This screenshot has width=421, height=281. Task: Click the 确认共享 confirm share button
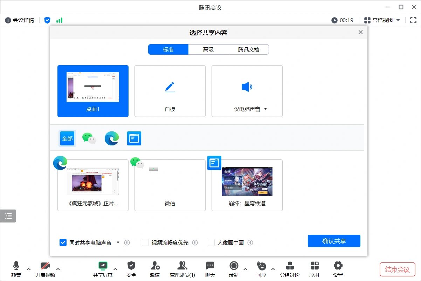[x=334, y=241]
